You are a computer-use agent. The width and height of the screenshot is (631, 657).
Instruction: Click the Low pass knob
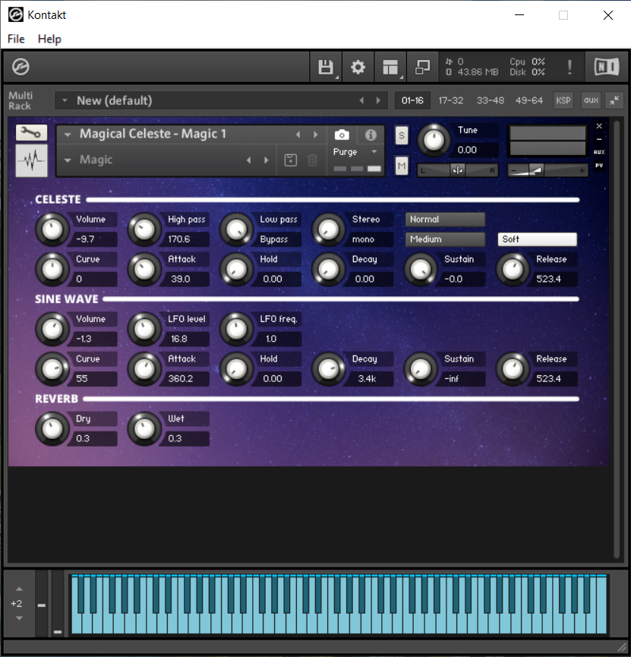tap(236, 229)
